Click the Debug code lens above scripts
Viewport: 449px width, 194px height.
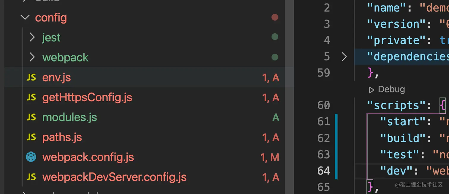387,89
